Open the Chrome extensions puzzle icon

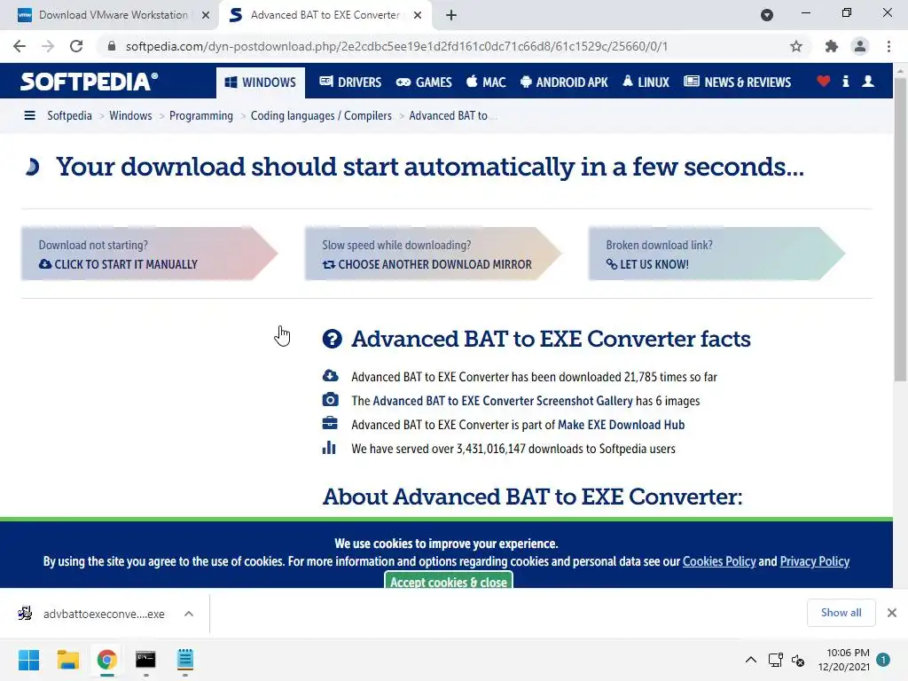[x=832, y=46]
